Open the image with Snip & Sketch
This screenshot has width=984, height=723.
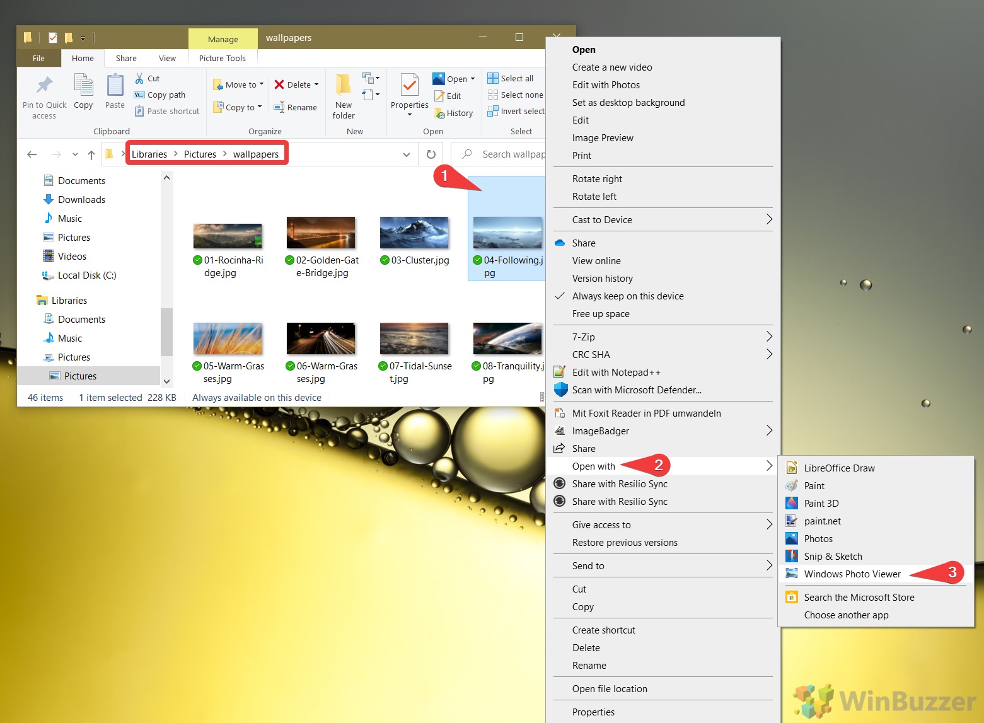point(833,556)
